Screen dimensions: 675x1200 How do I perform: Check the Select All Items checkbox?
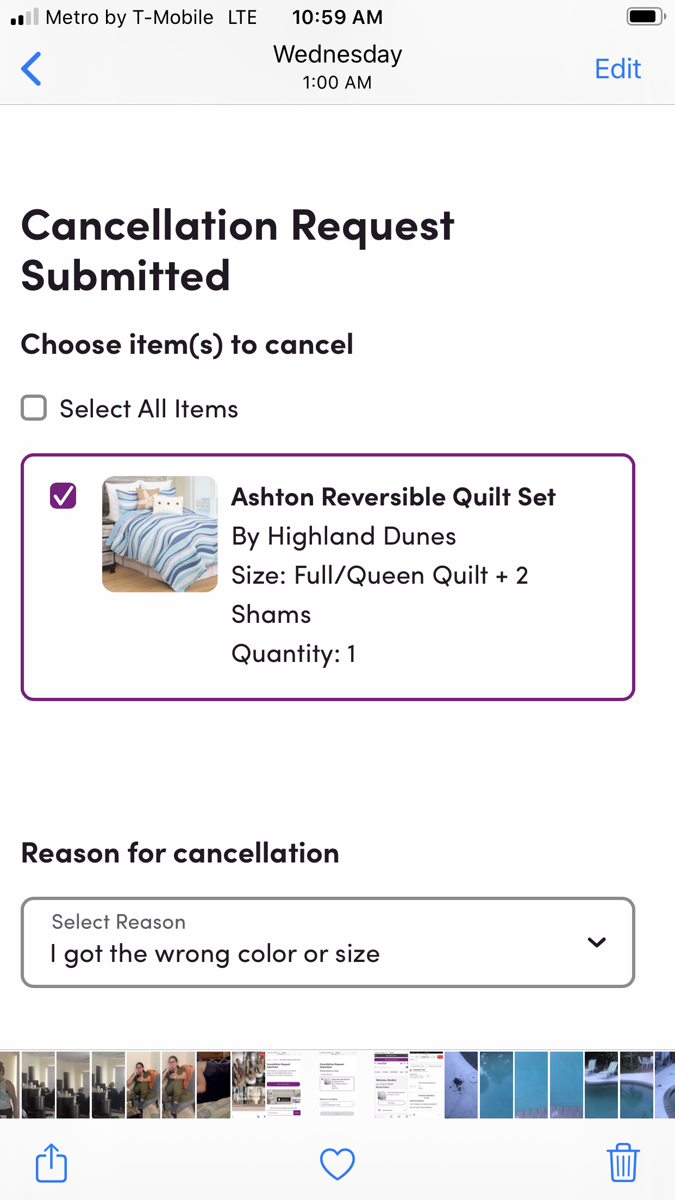pos(34,408)
